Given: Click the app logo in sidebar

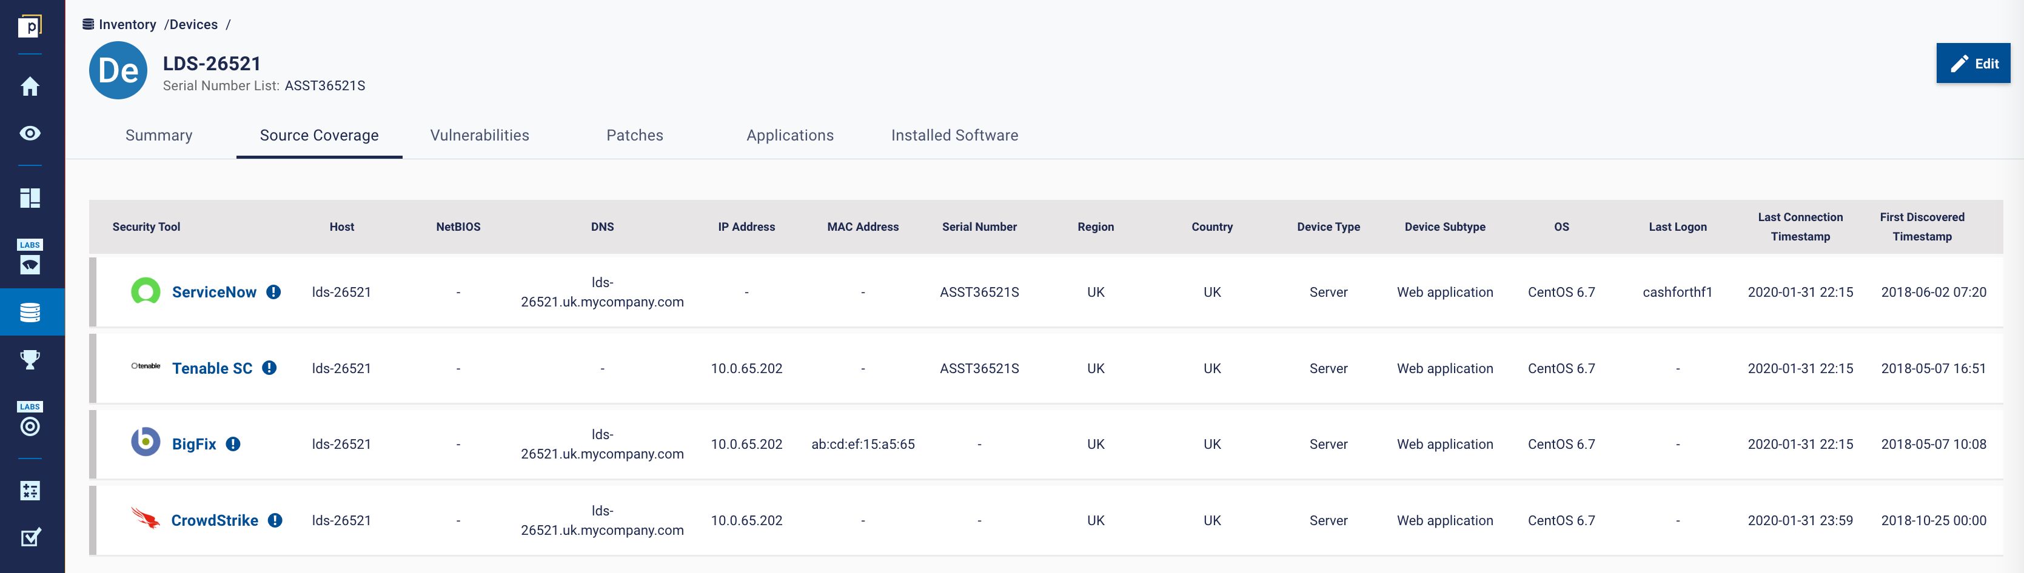Looking at the screenshot, I should [30, 26].
